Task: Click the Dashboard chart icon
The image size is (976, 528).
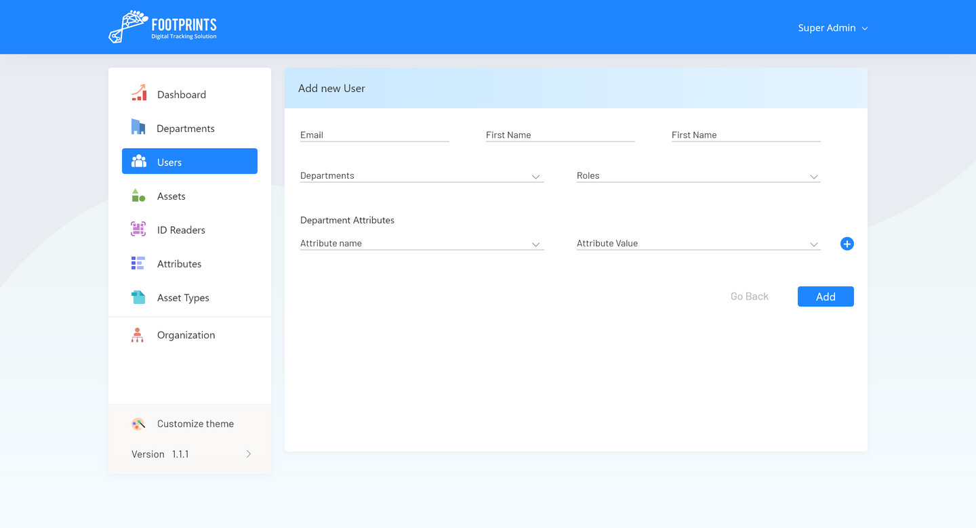Action: point(139,93)
